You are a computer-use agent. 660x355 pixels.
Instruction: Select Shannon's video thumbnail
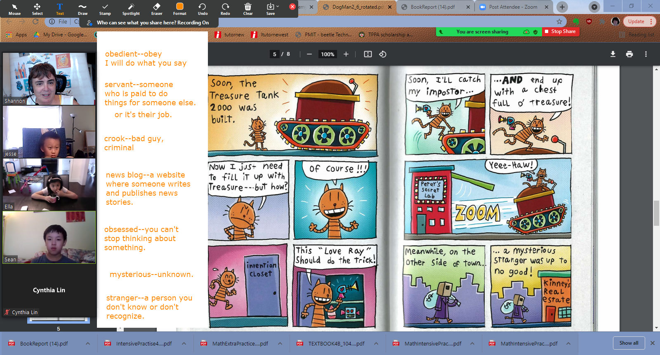49,78
